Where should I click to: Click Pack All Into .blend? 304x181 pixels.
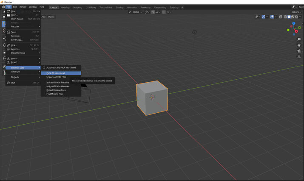pyautogui.click(x=56, y=73)
